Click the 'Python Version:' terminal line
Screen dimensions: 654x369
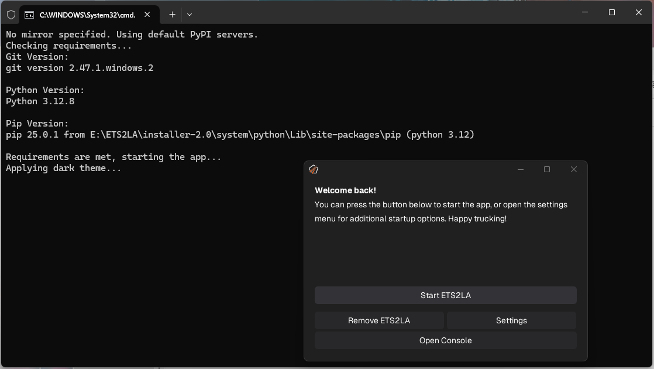pos(45,90)
